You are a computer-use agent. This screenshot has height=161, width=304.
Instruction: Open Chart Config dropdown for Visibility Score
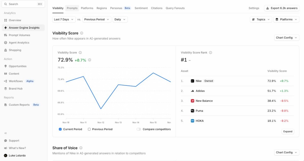[x=287, y=38]
